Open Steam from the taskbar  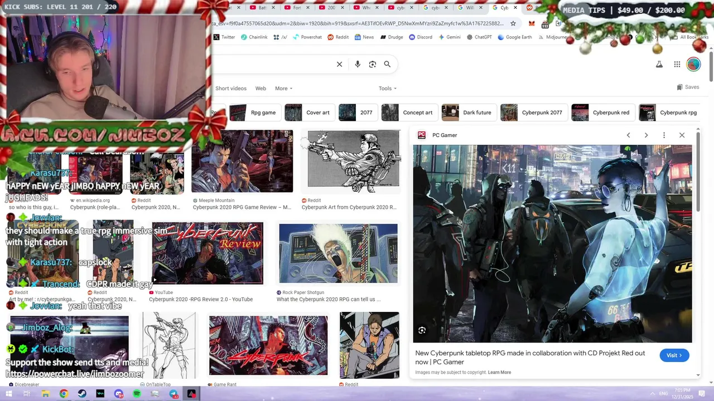82,394
